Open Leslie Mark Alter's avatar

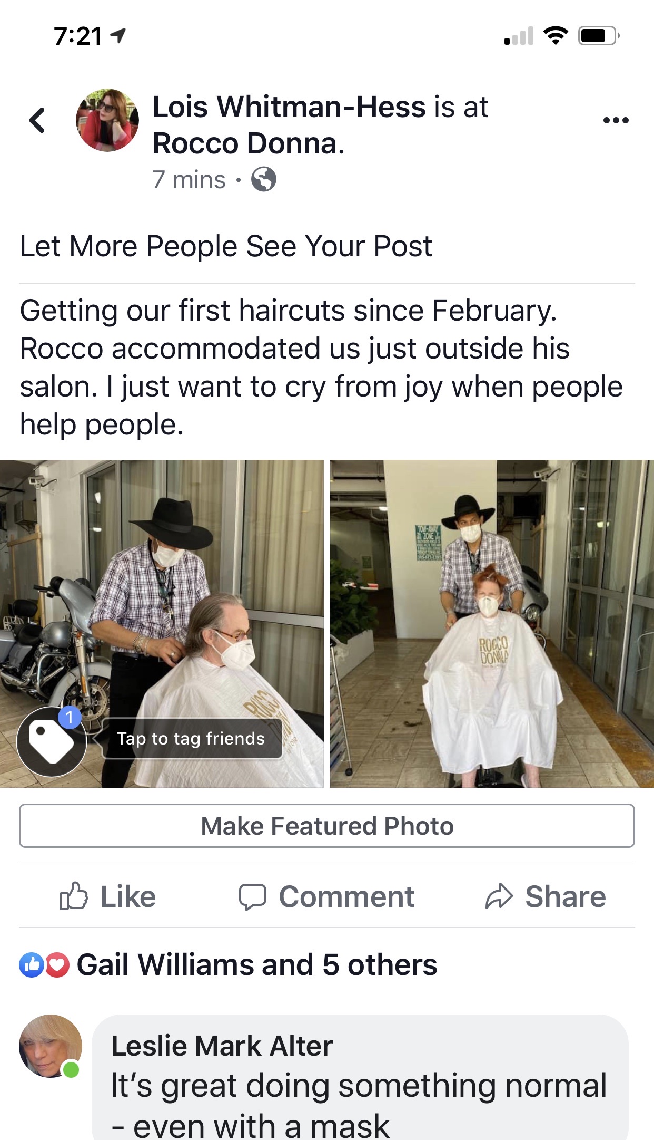point(51,1046)
